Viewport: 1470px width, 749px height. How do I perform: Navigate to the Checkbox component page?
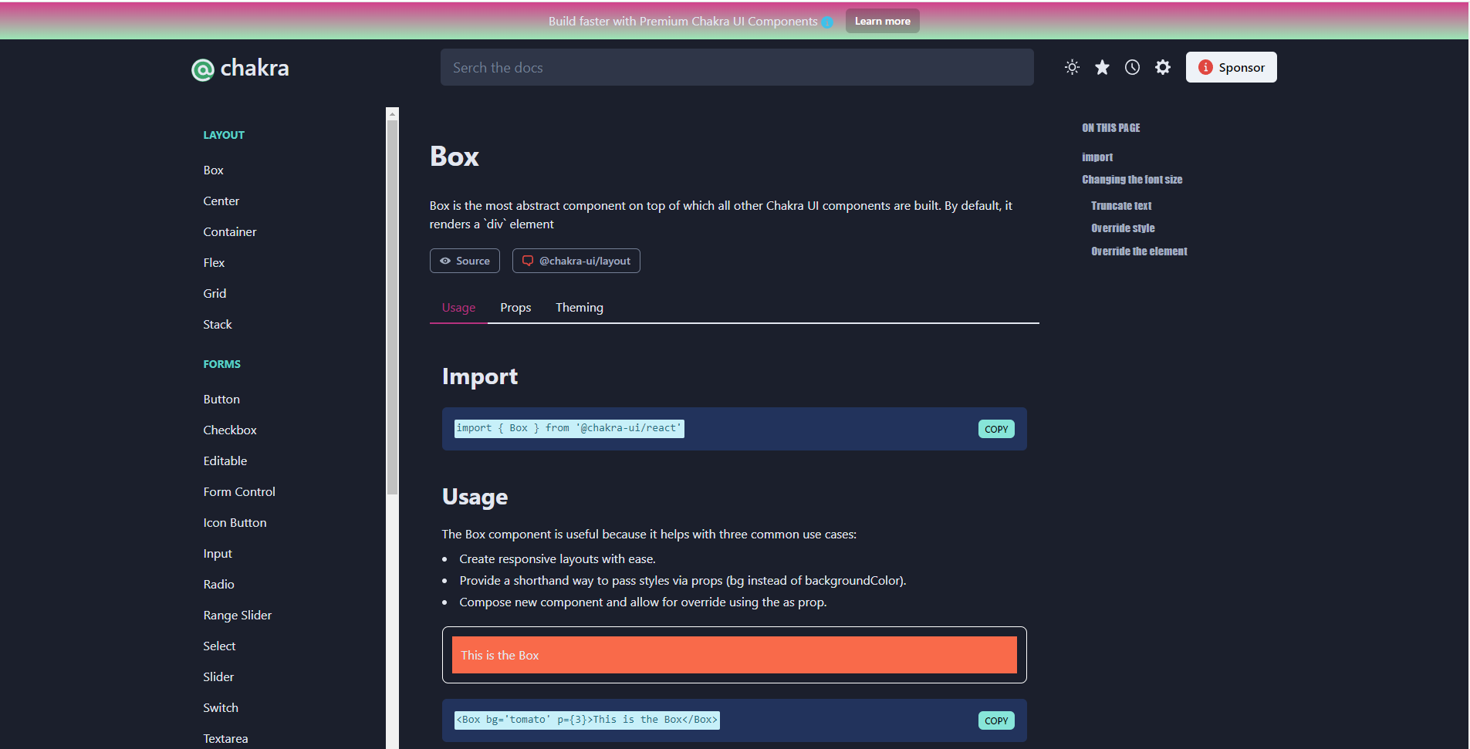click(229, 430)
